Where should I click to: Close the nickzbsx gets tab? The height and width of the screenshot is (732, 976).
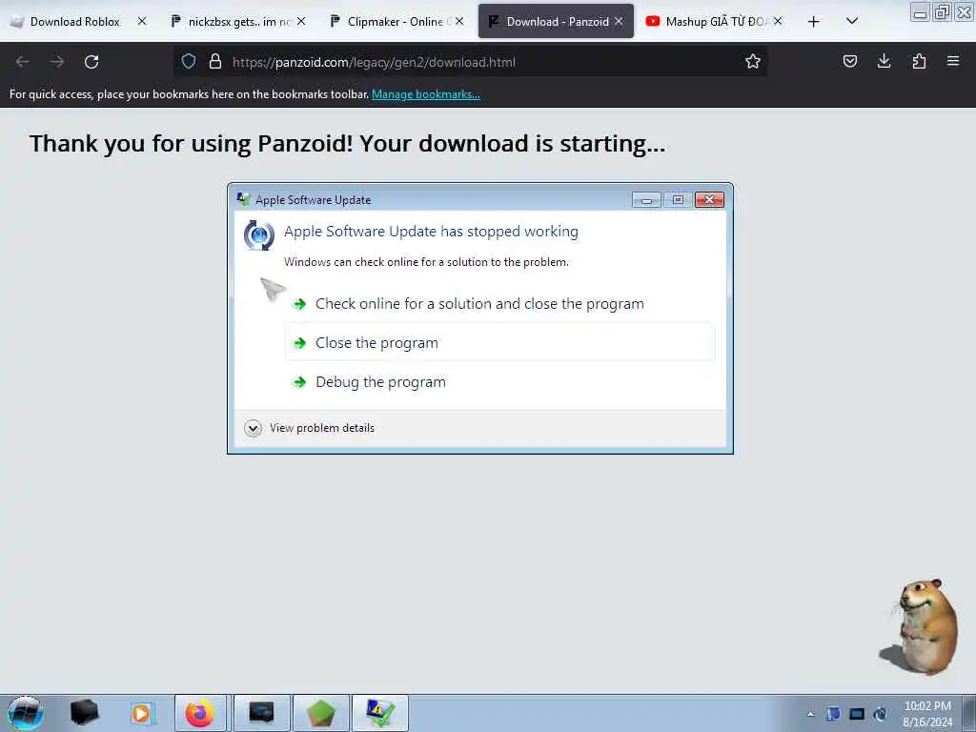tap(301, 21)
